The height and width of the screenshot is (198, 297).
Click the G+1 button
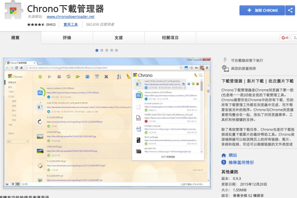(x=285, y=38)
